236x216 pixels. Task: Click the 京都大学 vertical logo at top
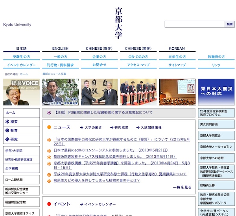tap(119, 23)
